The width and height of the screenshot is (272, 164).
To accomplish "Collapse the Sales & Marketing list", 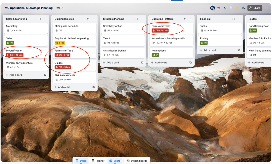I will pos(39,19).
